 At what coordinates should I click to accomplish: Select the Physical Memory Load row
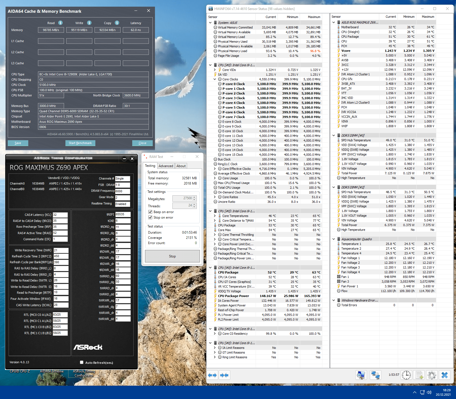click(x=264, y=51)
